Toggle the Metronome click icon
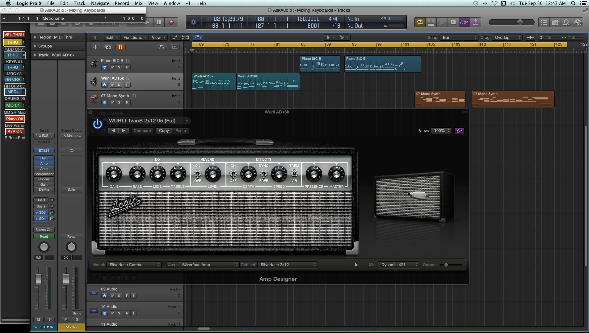Screen dimensions: 589x333 (x=475, y=22)
